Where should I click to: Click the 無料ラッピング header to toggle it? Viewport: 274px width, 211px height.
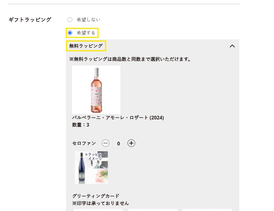point(86,46)
